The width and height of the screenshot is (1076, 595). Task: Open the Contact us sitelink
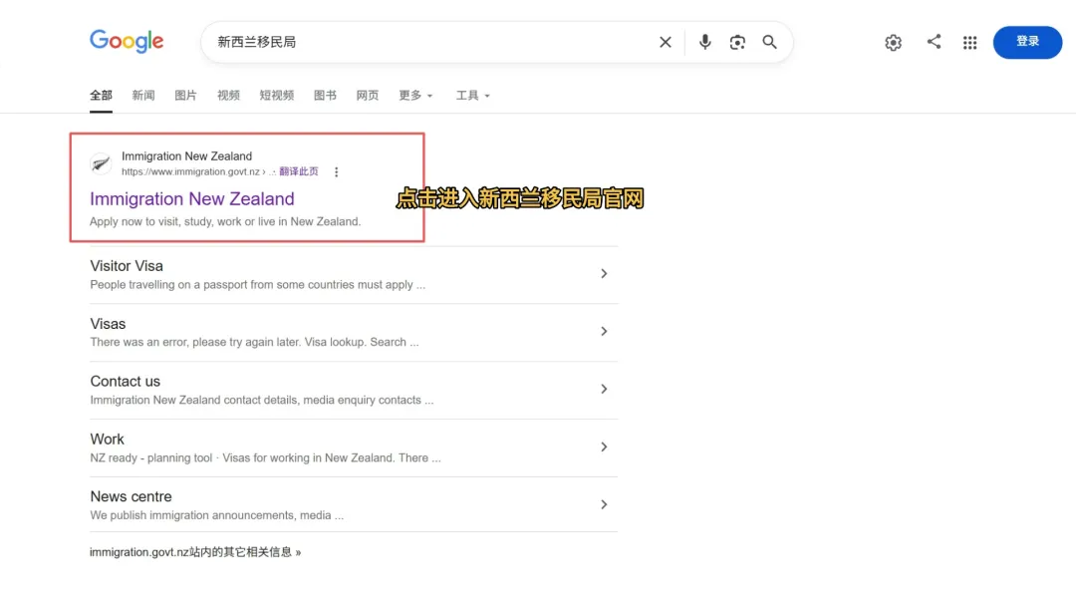pos(125,382)
